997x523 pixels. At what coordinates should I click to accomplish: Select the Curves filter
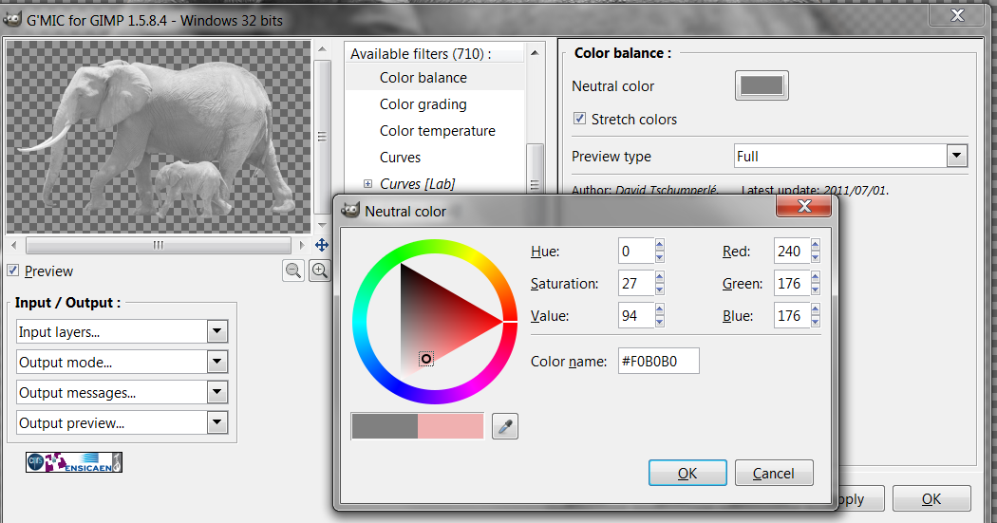tap(400, 158)
